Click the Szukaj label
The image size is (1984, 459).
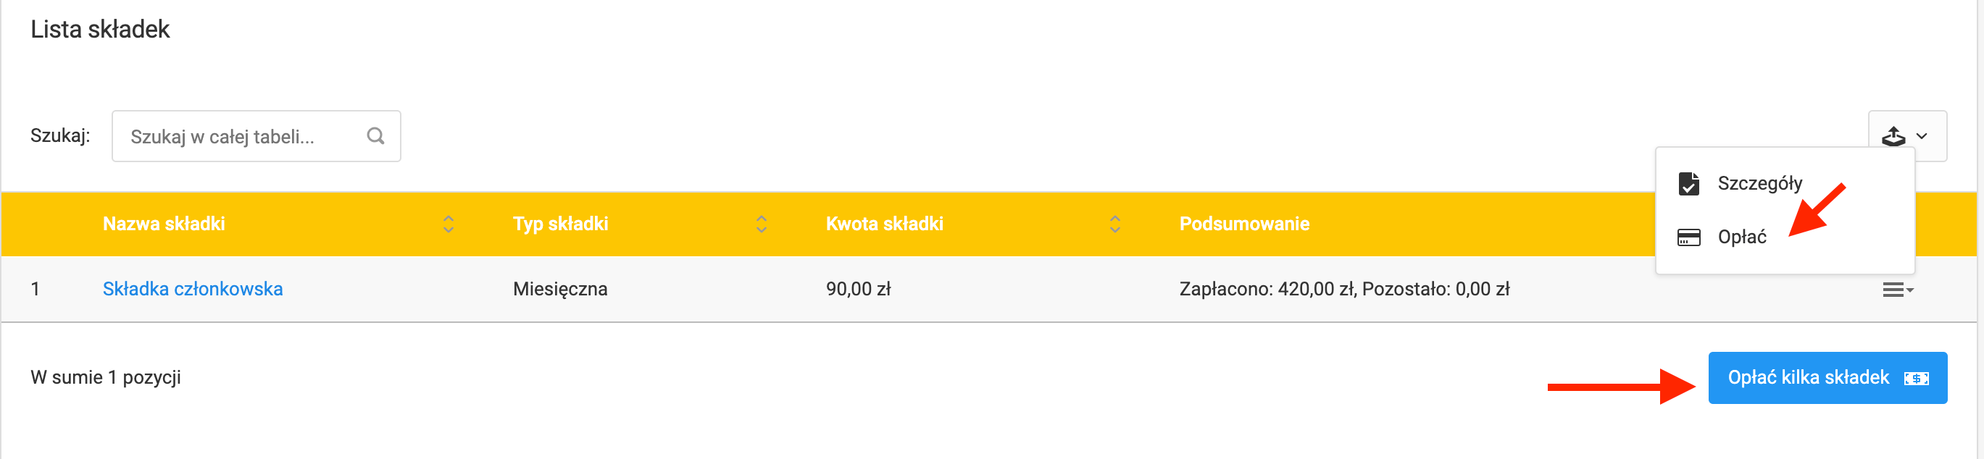[60, 135]
